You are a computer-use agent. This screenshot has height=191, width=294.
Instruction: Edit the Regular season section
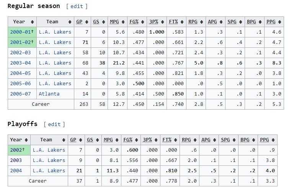77,6
